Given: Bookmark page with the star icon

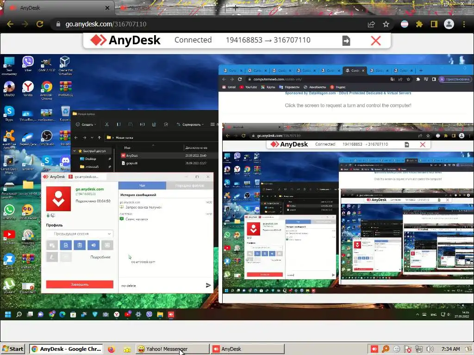Looking at the screenshot, I should tap(386, 24).
